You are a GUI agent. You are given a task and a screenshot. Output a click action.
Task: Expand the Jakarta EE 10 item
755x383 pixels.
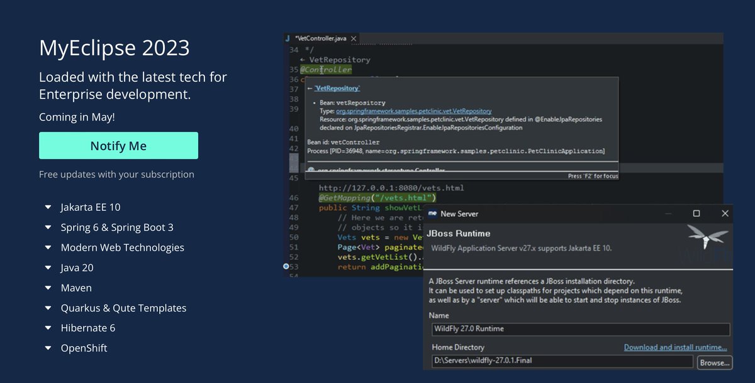pos(48,207)
